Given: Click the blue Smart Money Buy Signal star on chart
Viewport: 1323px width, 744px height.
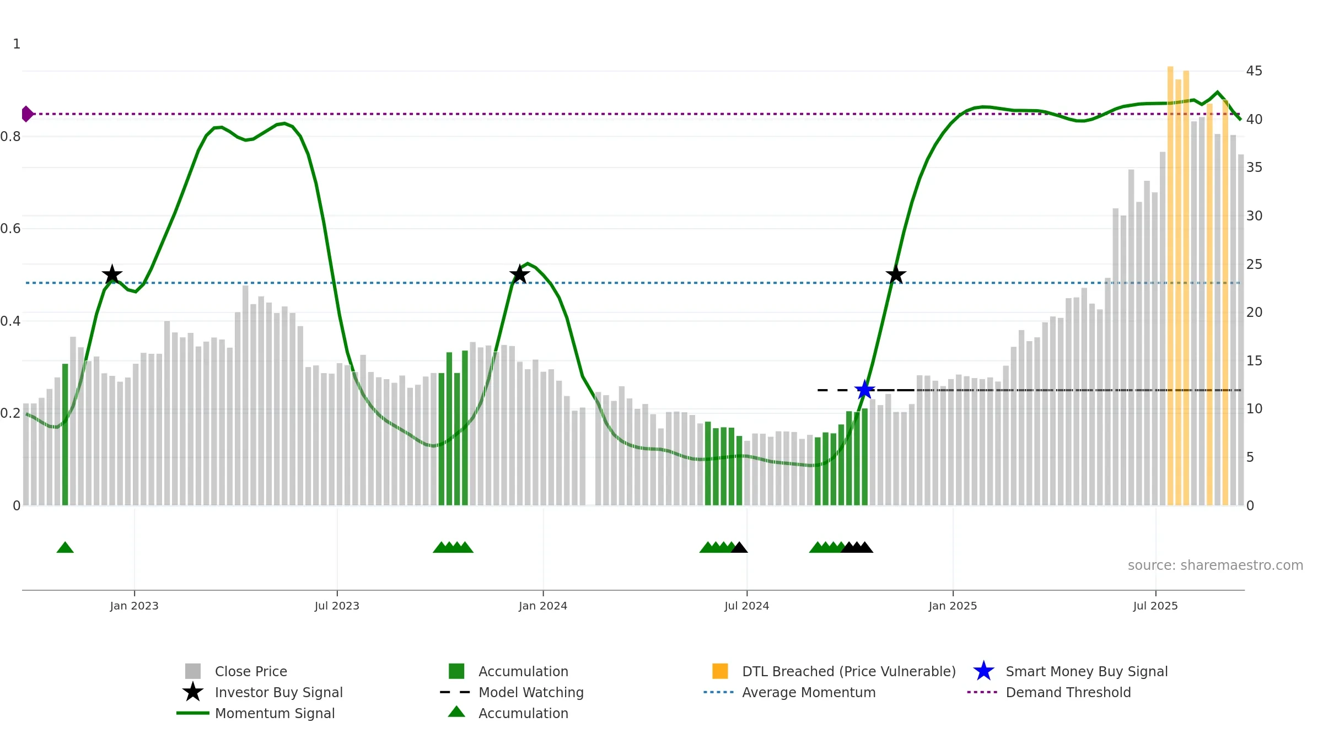Looking at the screenshot, I should 864,390.
